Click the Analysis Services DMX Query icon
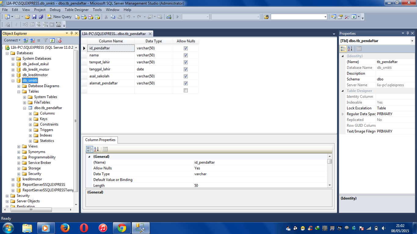 [90, 17]
